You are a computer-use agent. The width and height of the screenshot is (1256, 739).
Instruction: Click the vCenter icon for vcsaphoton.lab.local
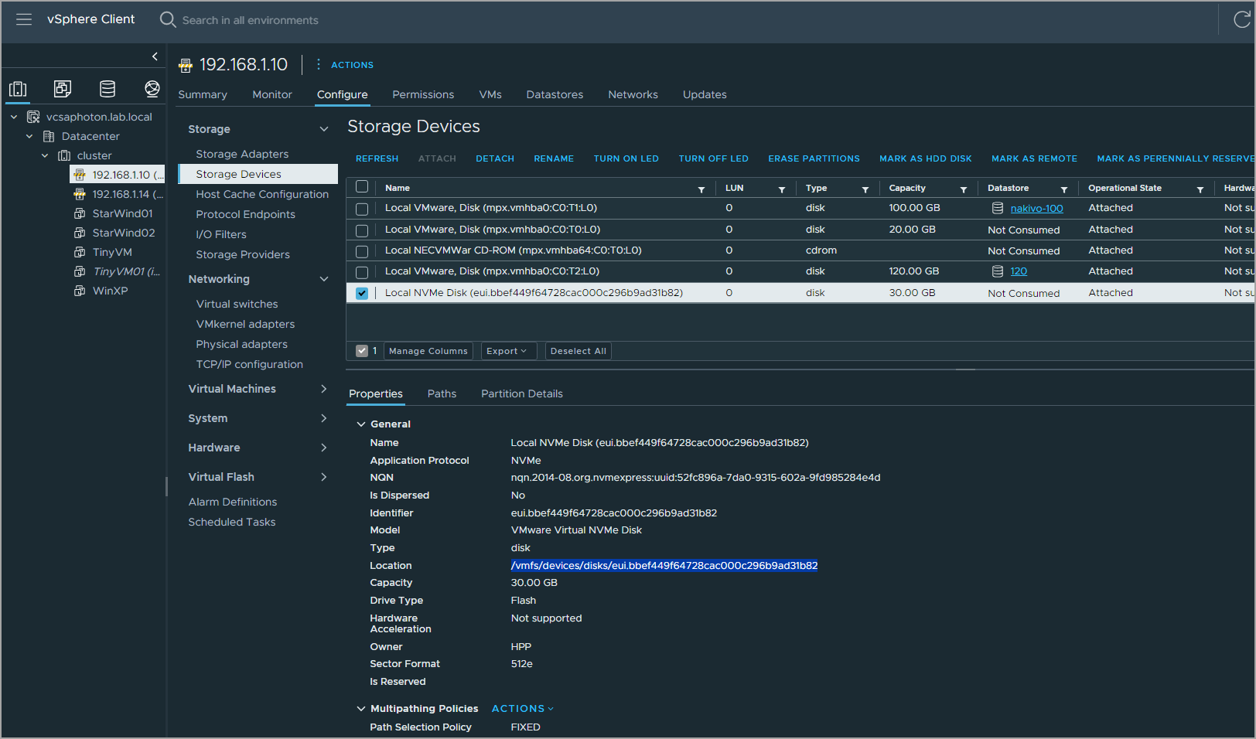[33, 117]
